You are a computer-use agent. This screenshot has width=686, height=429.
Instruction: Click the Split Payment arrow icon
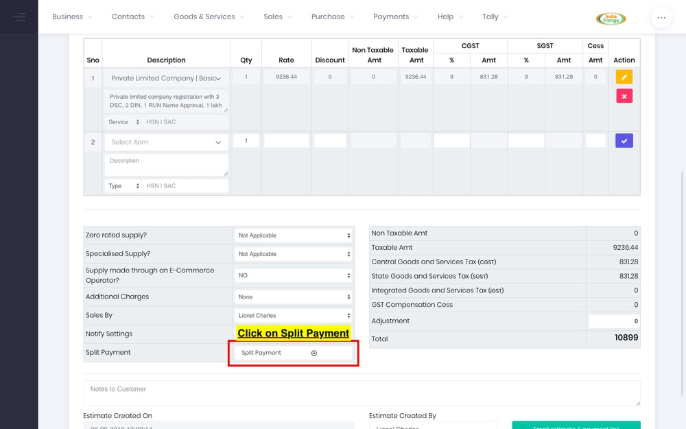tap(314, 353)
